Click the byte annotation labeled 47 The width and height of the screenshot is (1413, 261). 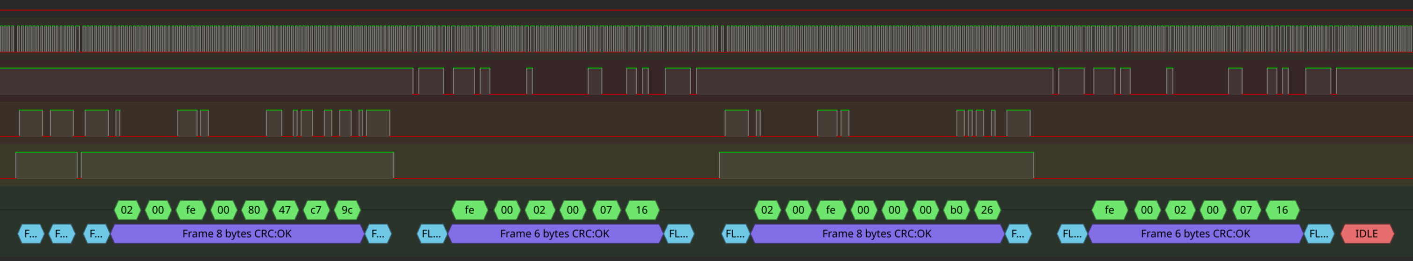coord(285,210)
